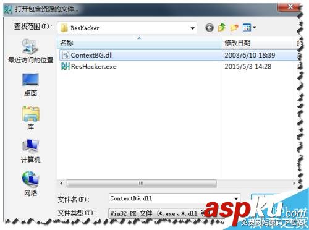Expand the ResHacker look-in dropdown
The image size is (309, 230).
click(x=192, y=28)
